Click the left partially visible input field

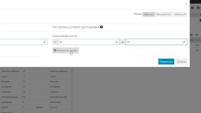(24, 42)
